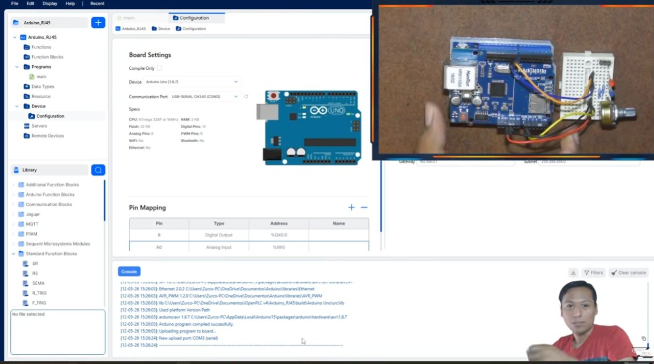654x364 pixels.
Task: Open the Function Blocks folder
Action: pyautogui.click(x=47, y=57)
